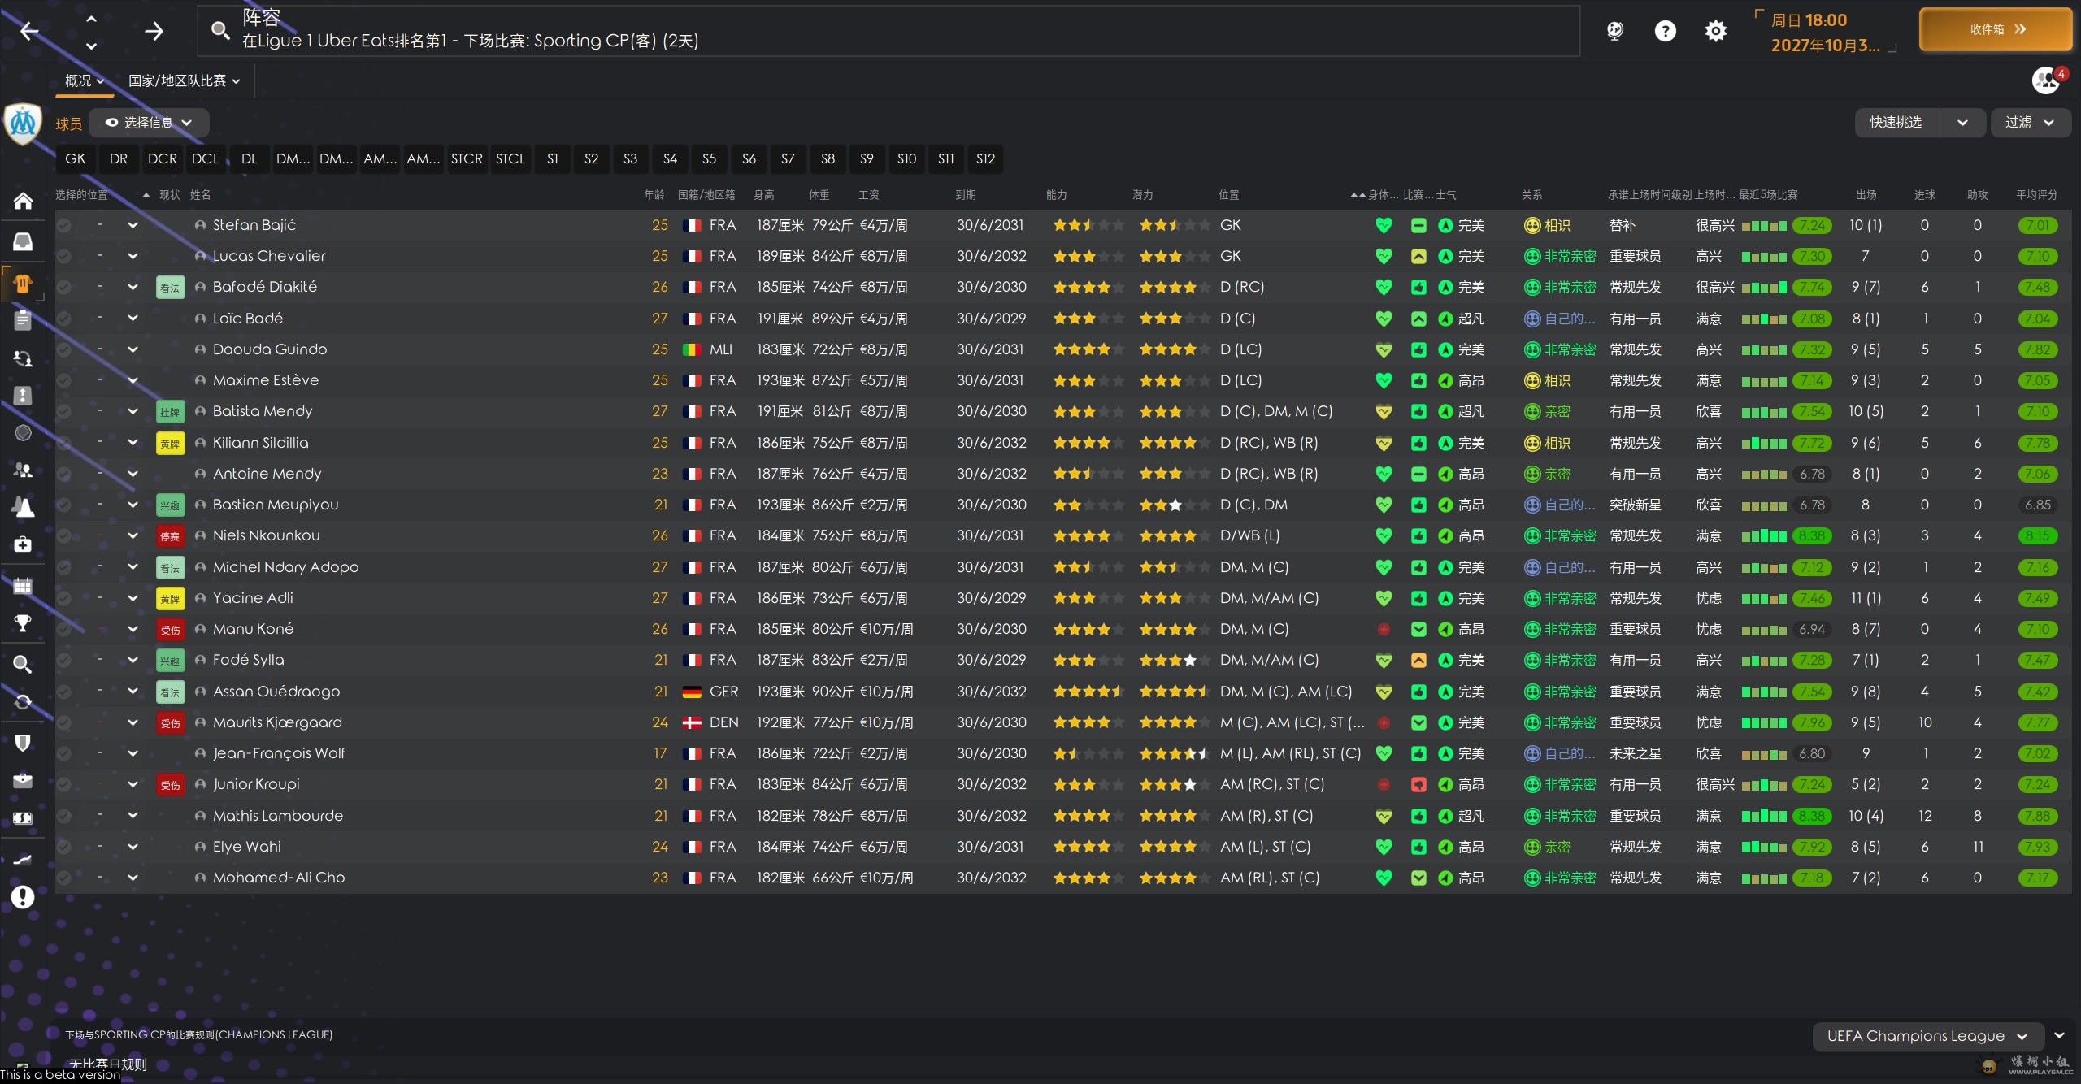Expand position chevron for Kiliann Sildillia
This screenshot has height=1084, width=2081.
pos(133,443)
